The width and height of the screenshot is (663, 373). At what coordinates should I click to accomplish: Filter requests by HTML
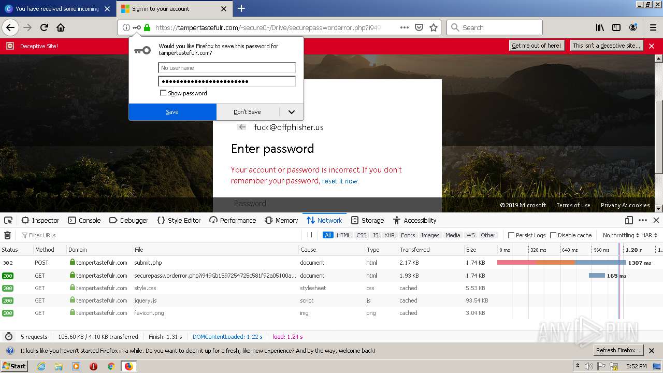click(x=343, y=235)
